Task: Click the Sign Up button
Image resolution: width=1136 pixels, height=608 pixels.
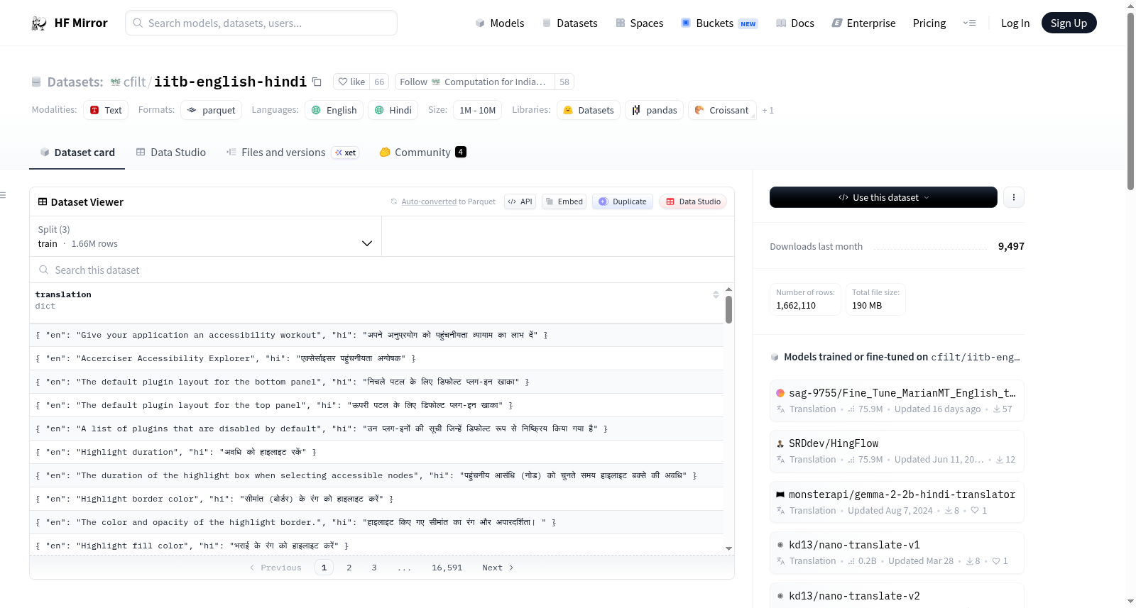Action: pyautogui.click(x=1069, y=23)
